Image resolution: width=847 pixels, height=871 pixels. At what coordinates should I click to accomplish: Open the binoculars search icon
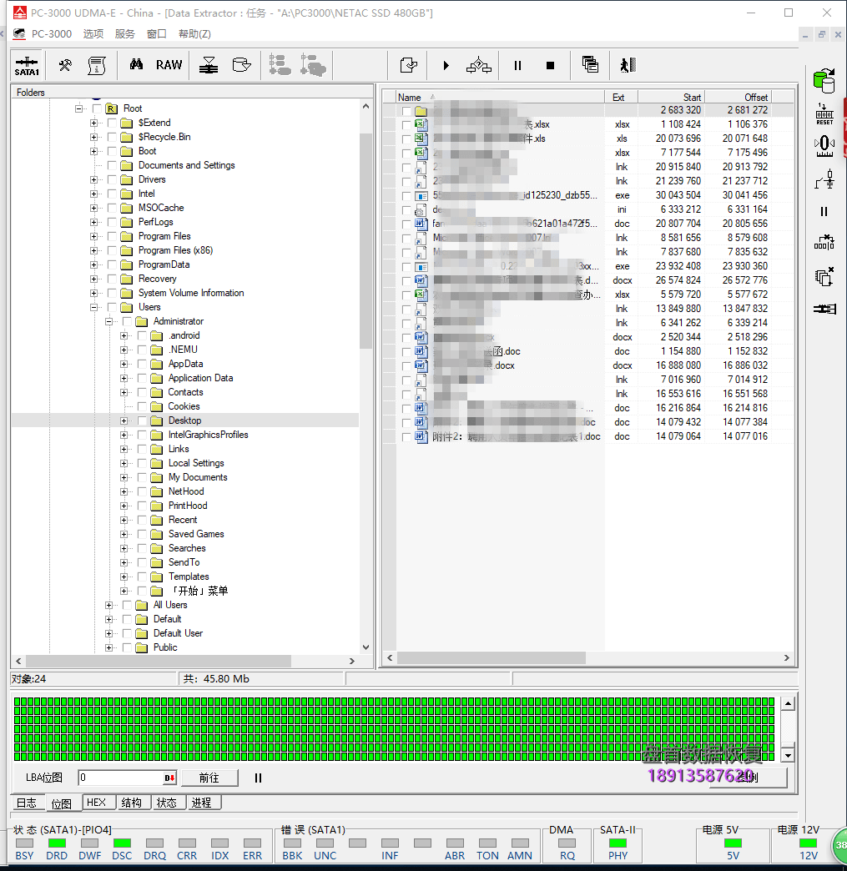pos(136,65)
